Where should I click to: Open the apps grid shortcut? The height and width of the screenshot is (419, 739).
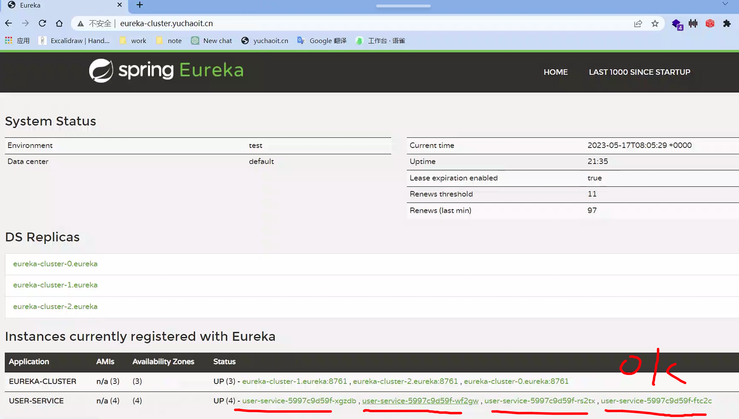[x=9, y=41]
